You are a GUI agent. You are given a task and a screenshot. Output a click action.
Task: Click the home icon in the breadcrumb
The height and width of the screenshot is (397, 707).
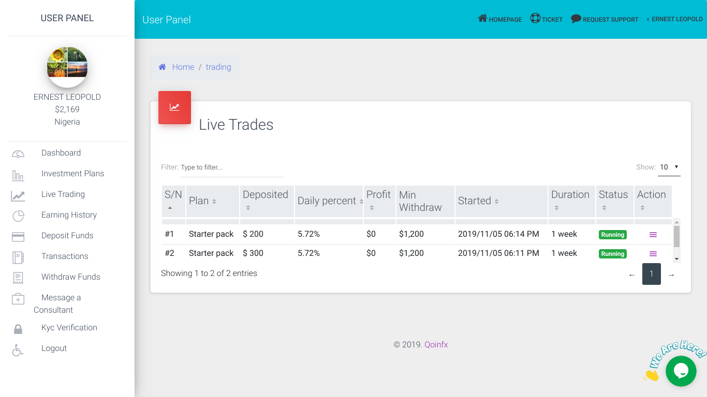[x=162, y=66]
